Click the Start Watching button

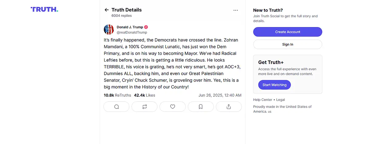(275, 85)
